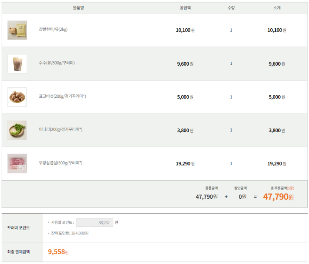This screenshot has width=309, height=264.
Task: Click the 9,558원 final payment amount
Action: click(58, 252)
